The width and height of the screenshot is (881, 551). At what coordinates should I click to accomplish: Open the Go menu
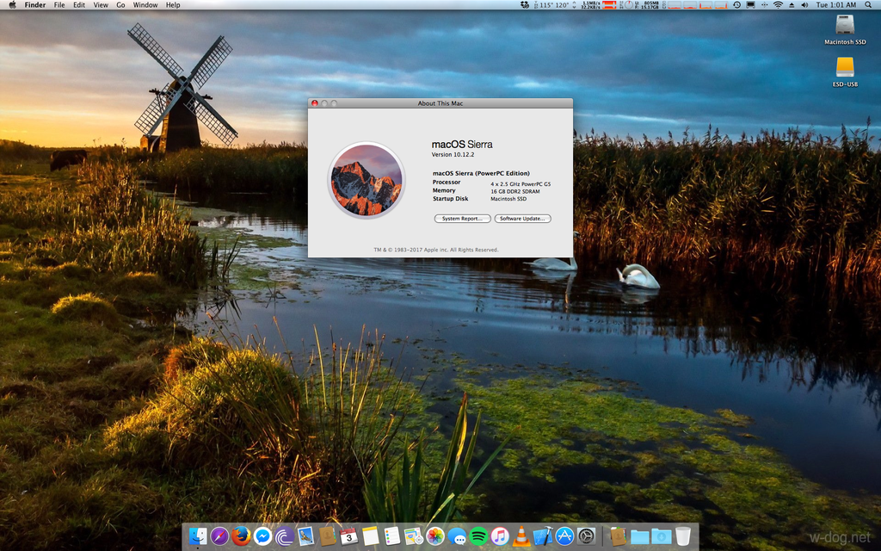pos(120,5)
